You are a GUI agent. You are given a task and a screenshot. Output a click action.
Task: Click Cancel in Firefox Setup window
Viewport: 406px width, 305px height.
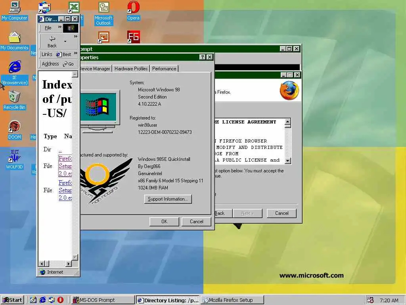pyautogui.click(x=282, y=213)
